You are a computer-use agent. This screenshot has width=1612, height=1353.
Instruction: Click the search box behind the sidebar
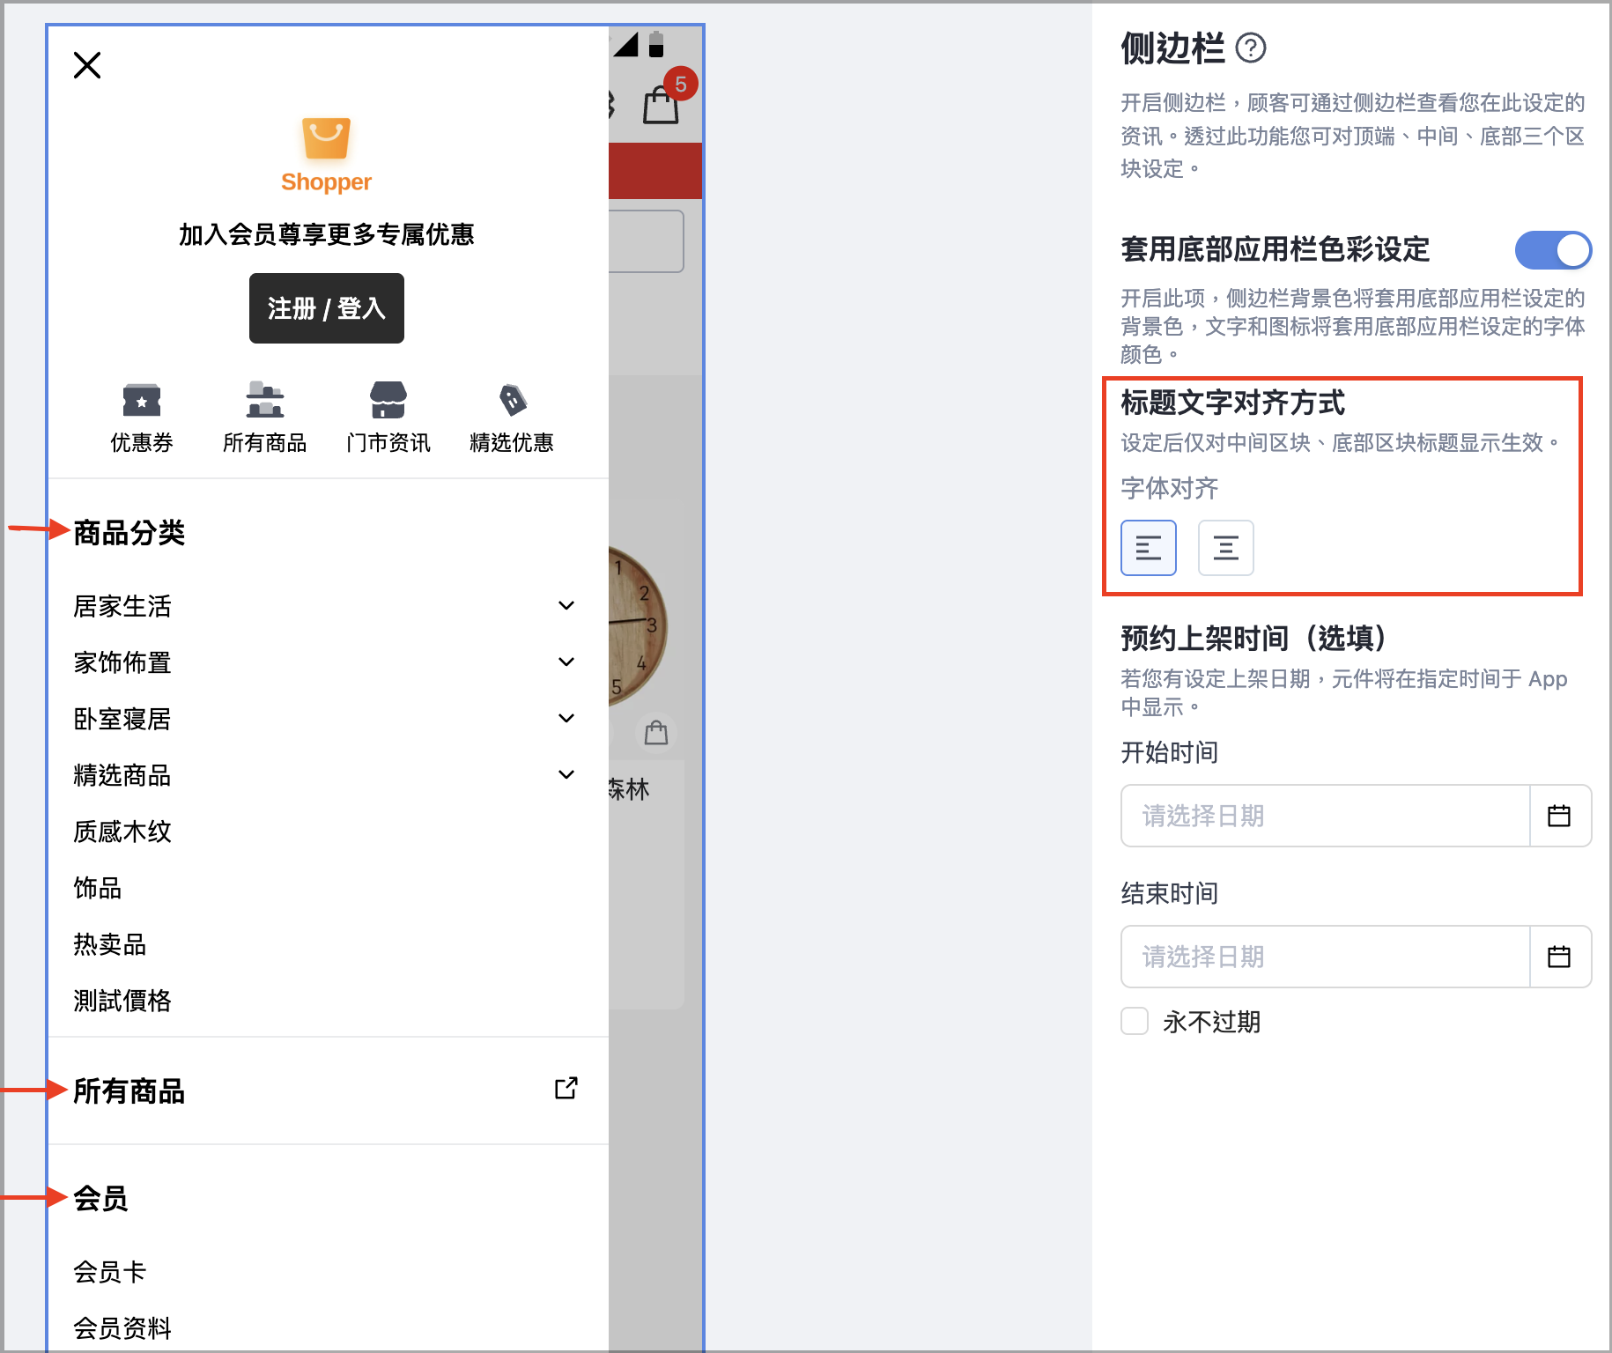click(x=647, y=241)
